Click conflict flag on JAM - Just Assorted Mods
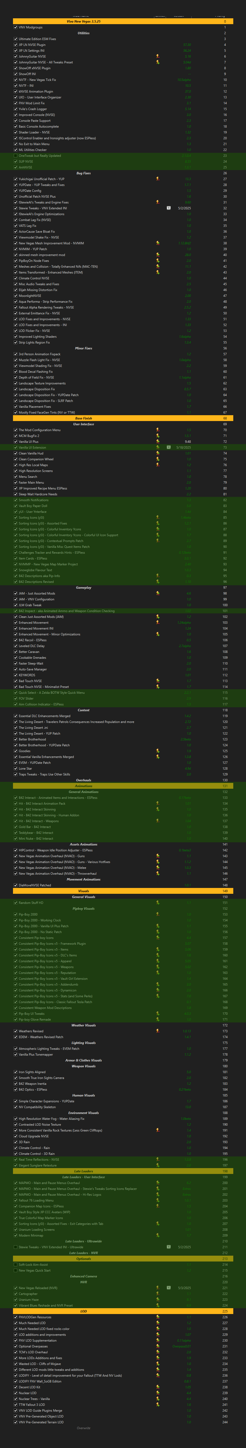The height and width of the screenshot is (1448, 246). coord(157,593)
